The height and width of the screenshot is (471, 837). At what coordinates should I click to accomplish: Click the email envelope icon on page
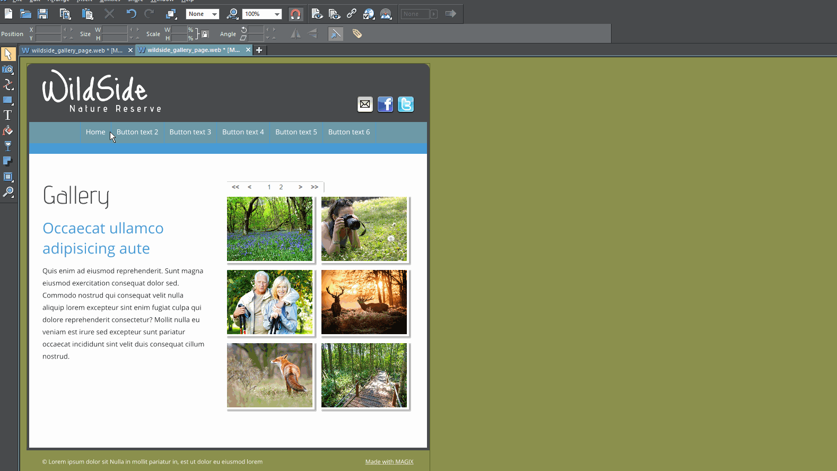365,104
